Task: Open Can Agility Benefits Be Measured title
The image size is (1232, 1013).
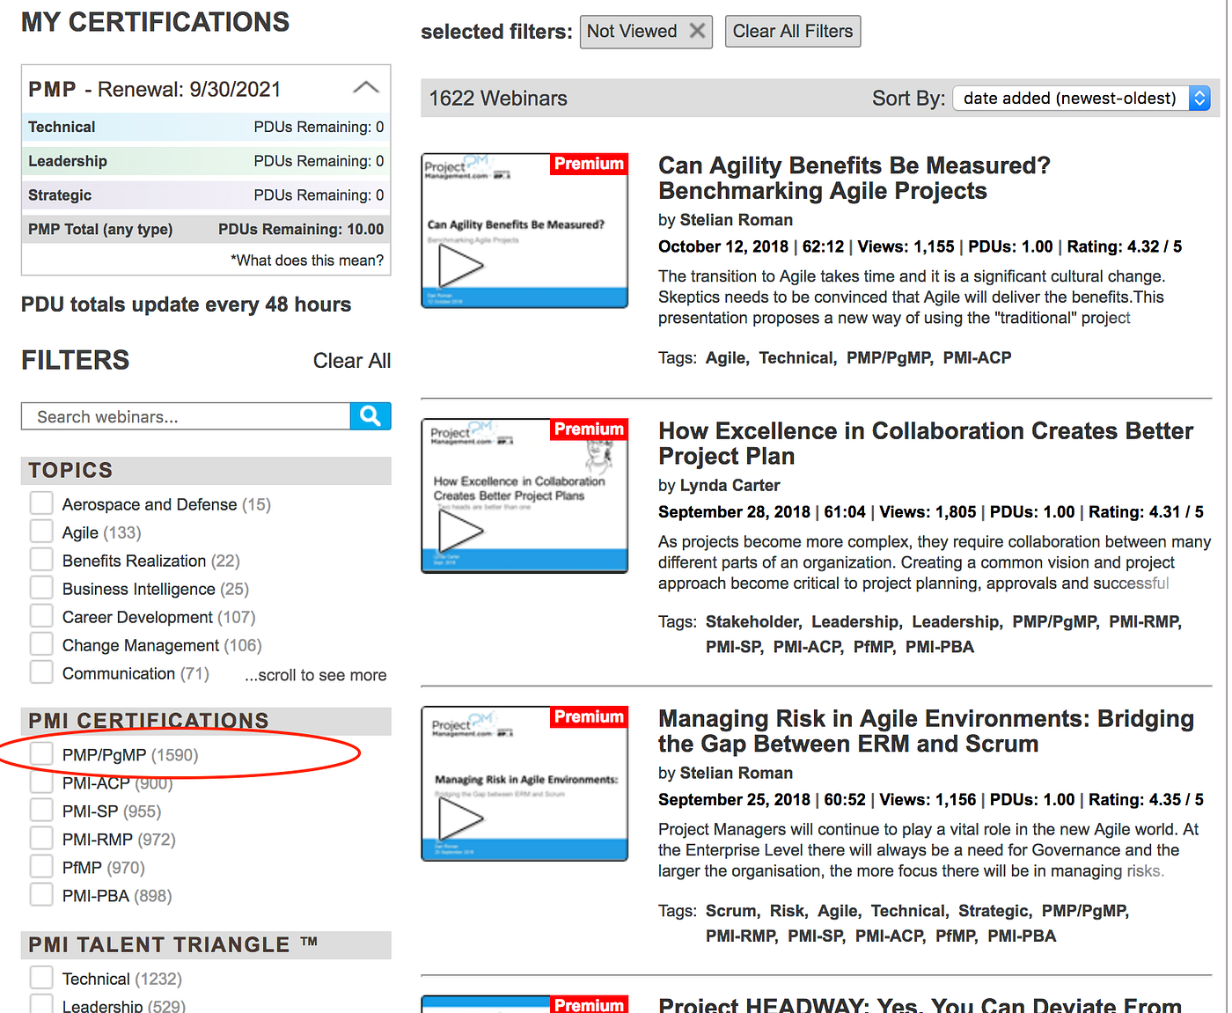Action: click(x=854, y=178)
